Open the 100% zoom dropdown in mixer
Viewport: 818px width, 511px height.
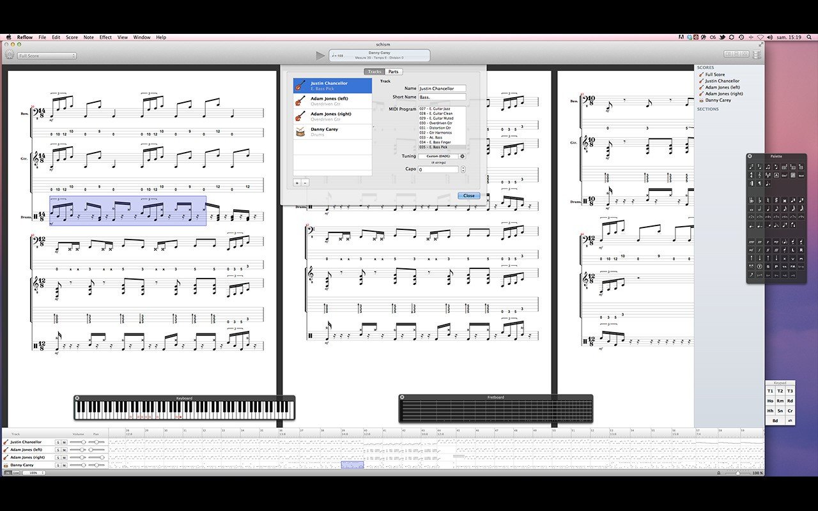pos(34,473)
